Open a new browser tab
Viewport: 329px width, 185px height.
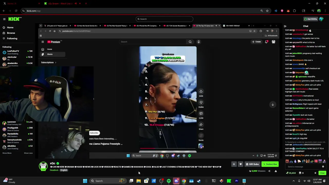click(86, 4)
